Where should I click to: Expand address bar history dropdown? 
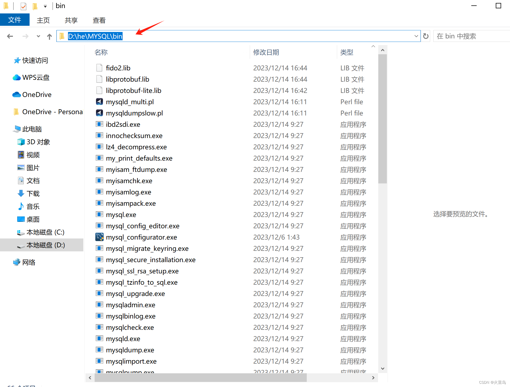pyautogui.click(x=416, y=36)
